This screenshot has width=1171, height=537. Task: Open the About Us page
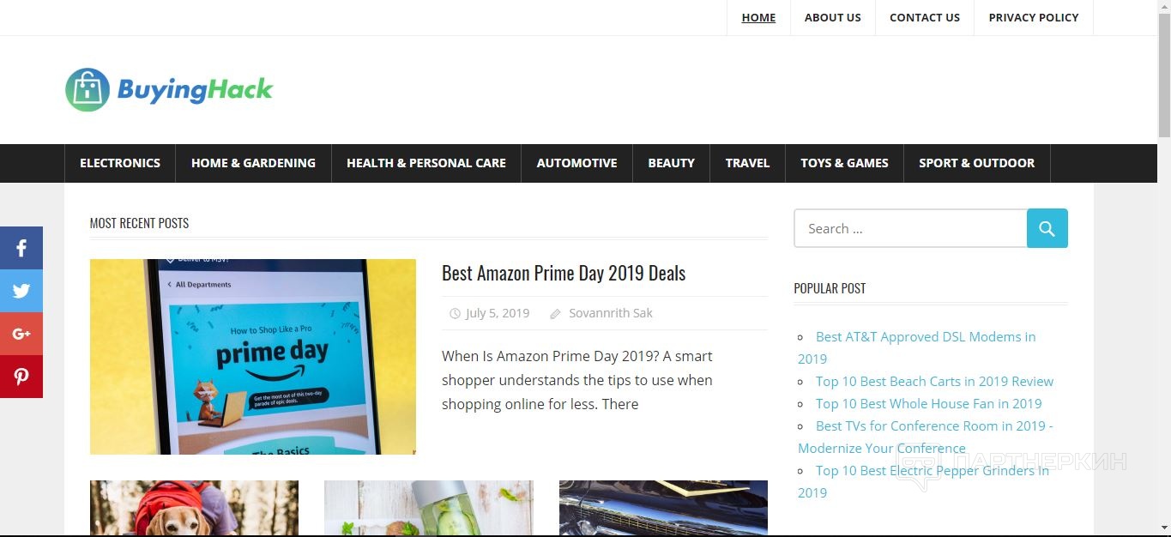[832, 17]
